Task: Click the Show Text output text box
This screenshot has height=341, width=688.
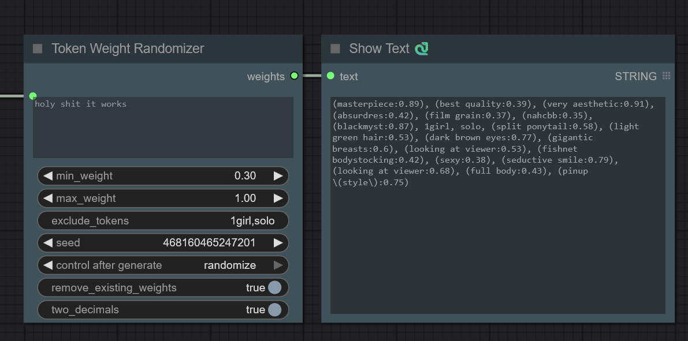Action: [x=497, y=205]
